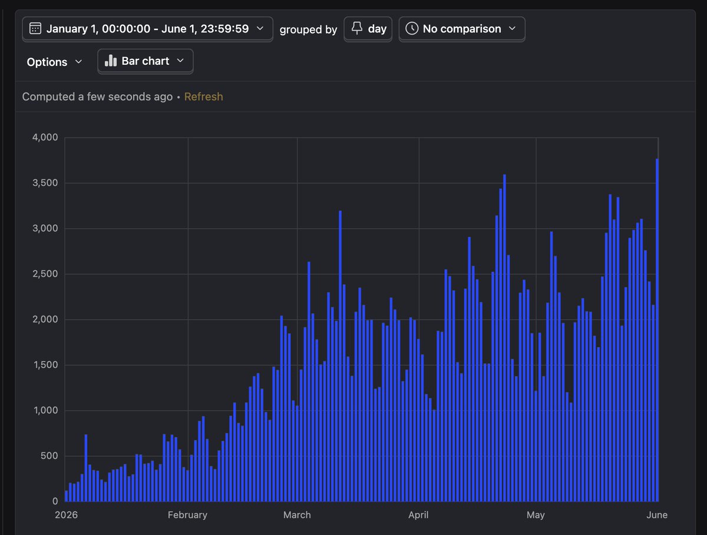Screen dimensions: 707x535
Task: Expand the Bar chart chevron arrow
Action: click(180, 61)
